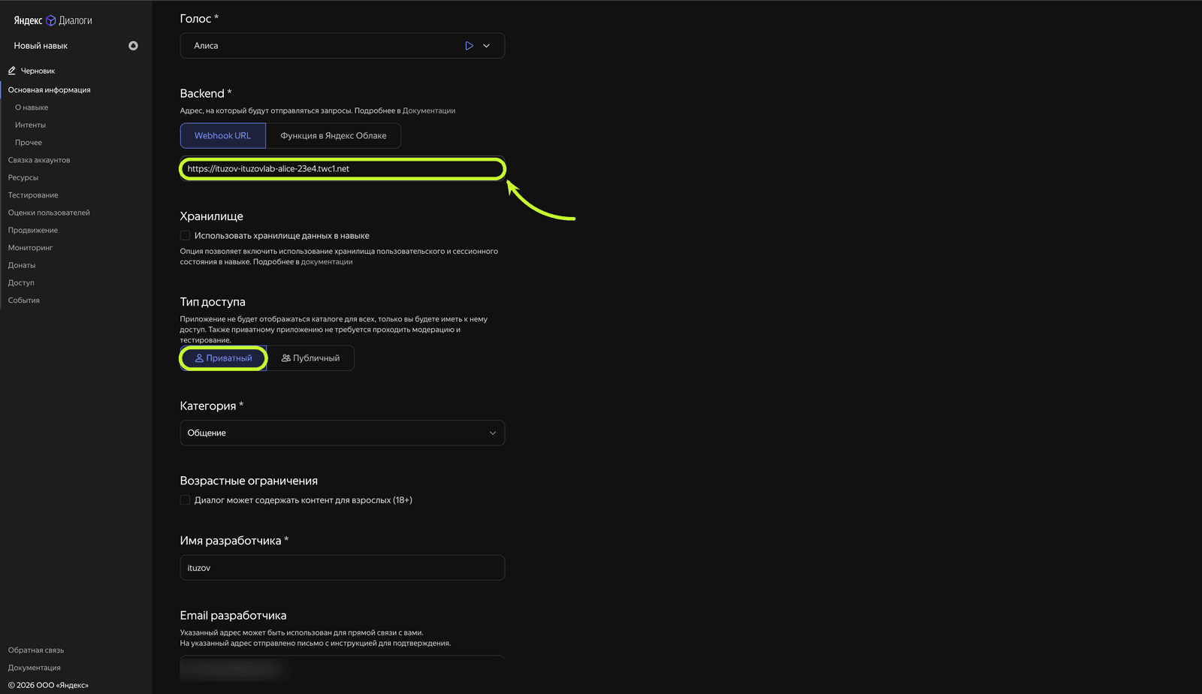
Task: Open the Донаты page
Action: 22,265
